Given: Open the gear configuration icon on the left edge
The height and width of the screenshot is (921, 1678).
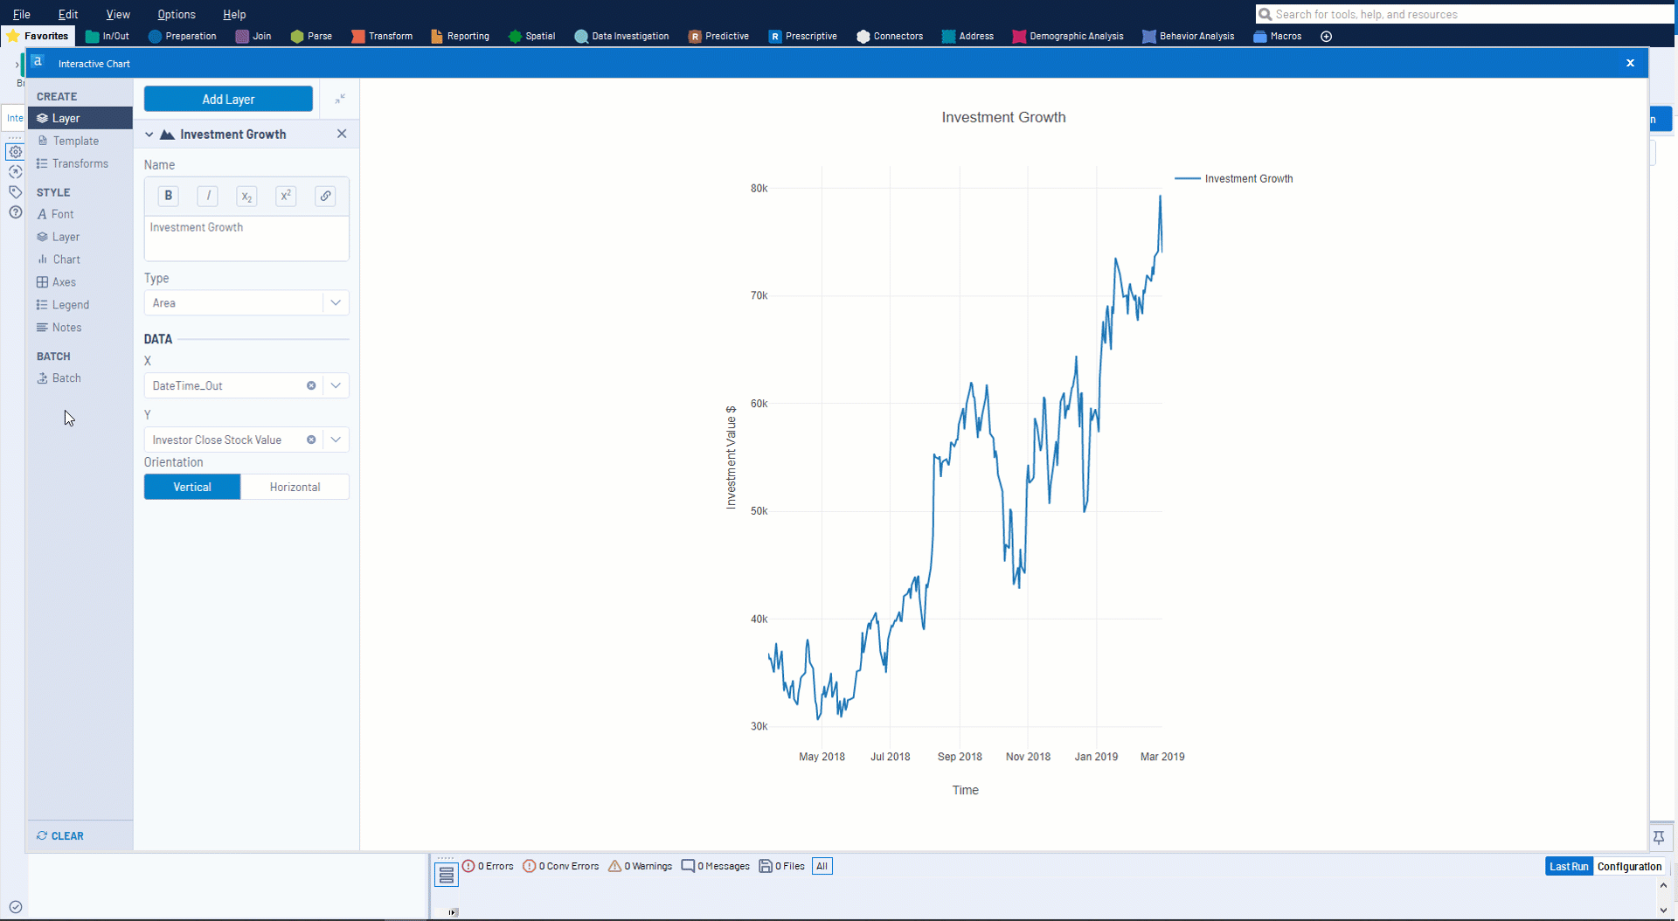Looking at the screenshot, I should click(15, 151).
